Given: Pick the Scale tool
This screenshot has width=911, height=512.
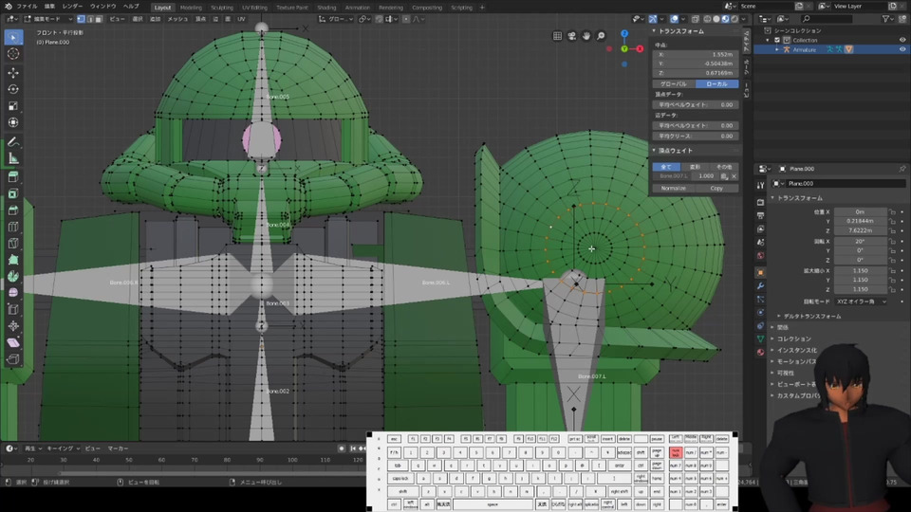Looking at the screenshot, I should click(12, 106).
